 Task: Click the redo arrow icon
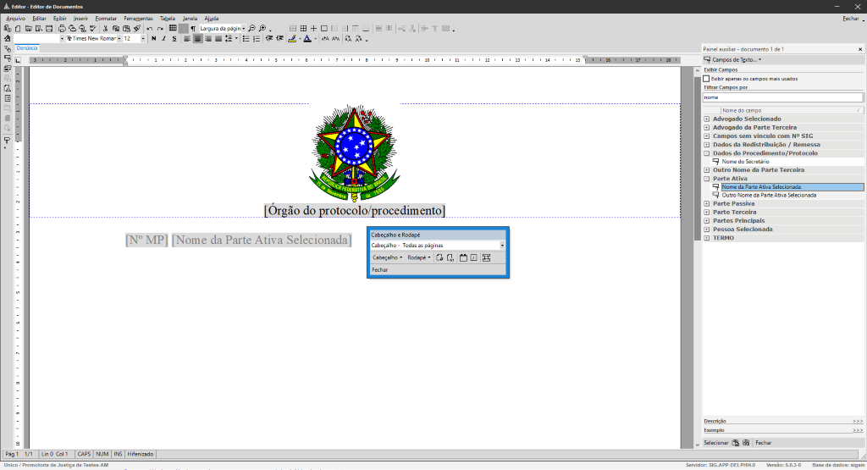coord(160,29)
